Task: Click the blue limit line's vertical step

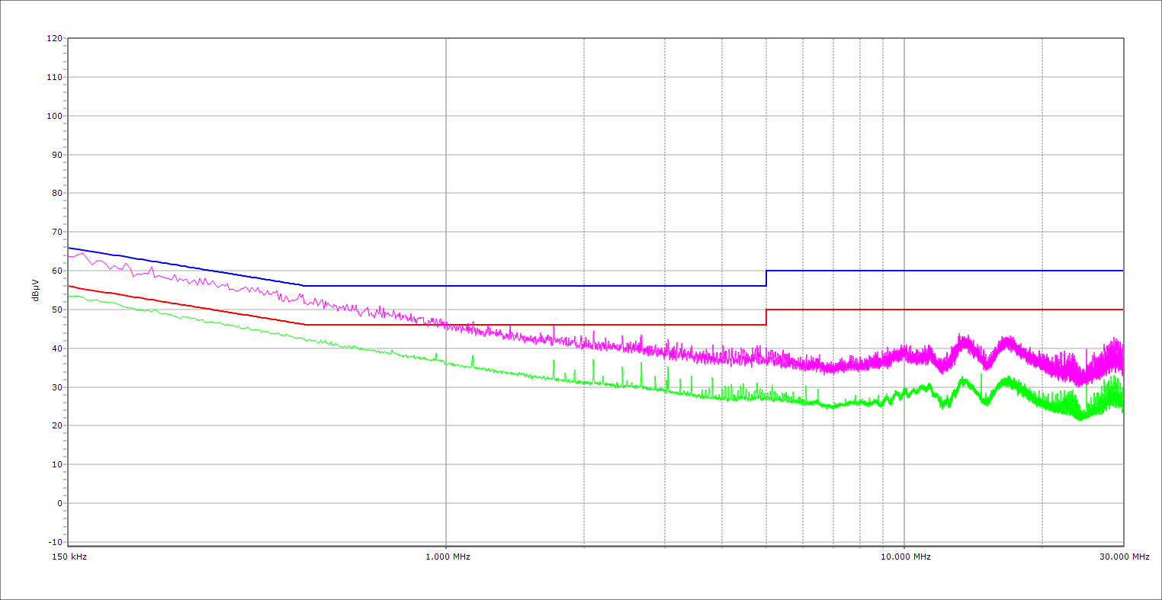Action: (766, 278)
